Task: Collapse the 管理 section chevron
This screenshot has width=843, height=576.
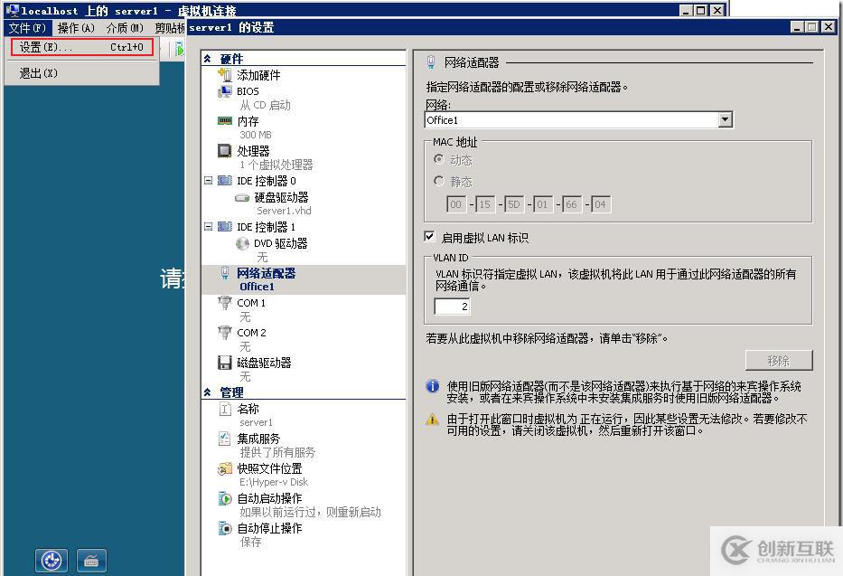Action: [208, 392]
